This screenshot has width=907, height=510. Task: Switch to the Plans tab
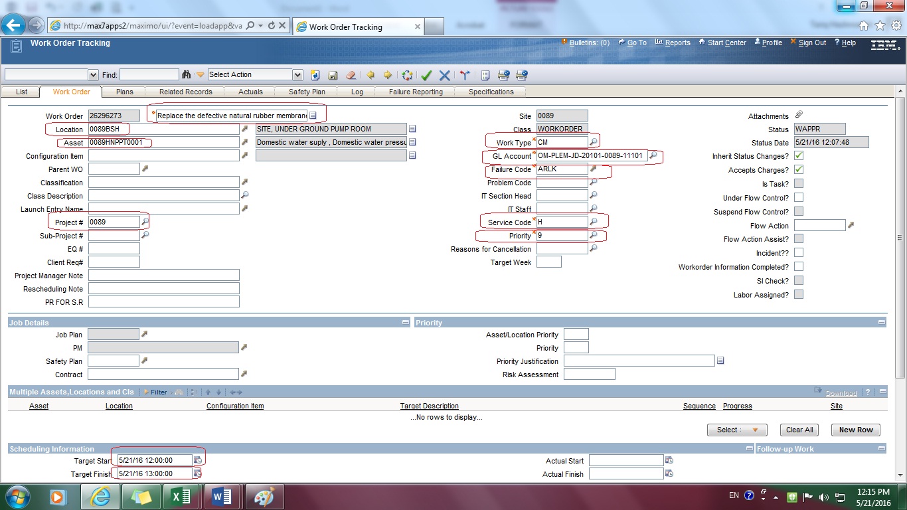click(x=124, y=92)
